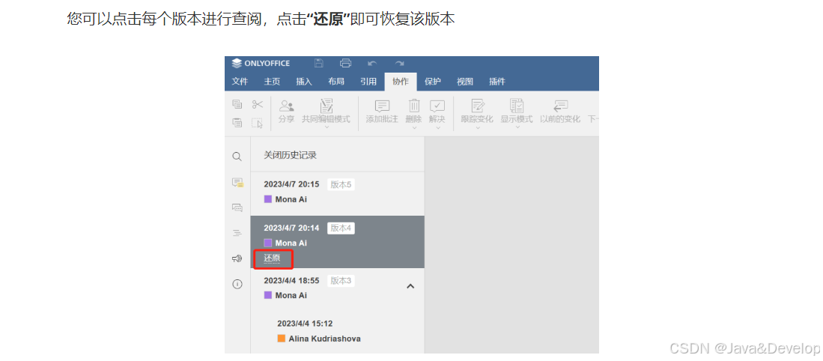Click the undo arrow icon

pyautogui.click(x=372, y=63)
